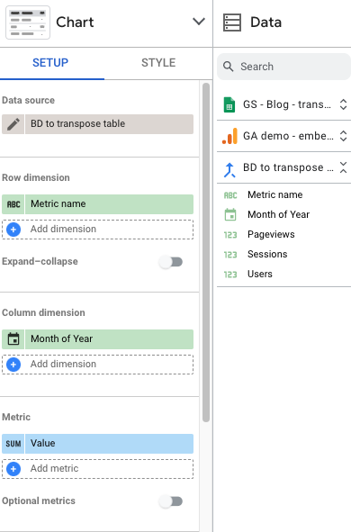The width and height of the screenshot is (351, 532).
Task: Select the Pageviews field
Action: pyautogui.click(x=271, y=234)
